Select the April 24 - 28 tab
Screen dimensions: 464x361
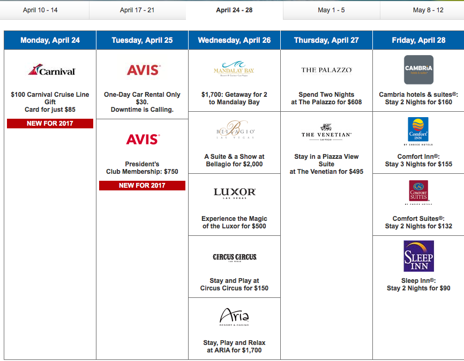point(234,10)
